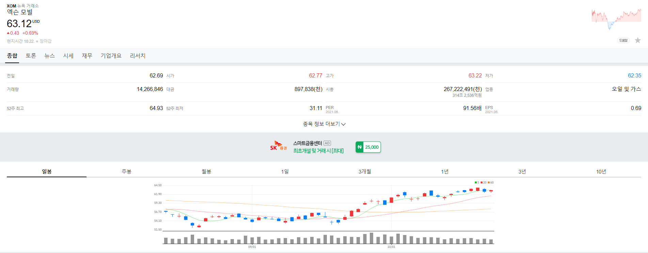Show the 10년 chart
Screen dimensions: 648x253
tap(601, 171)
